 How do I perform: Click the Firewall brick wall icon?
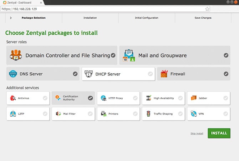[164, 74]
